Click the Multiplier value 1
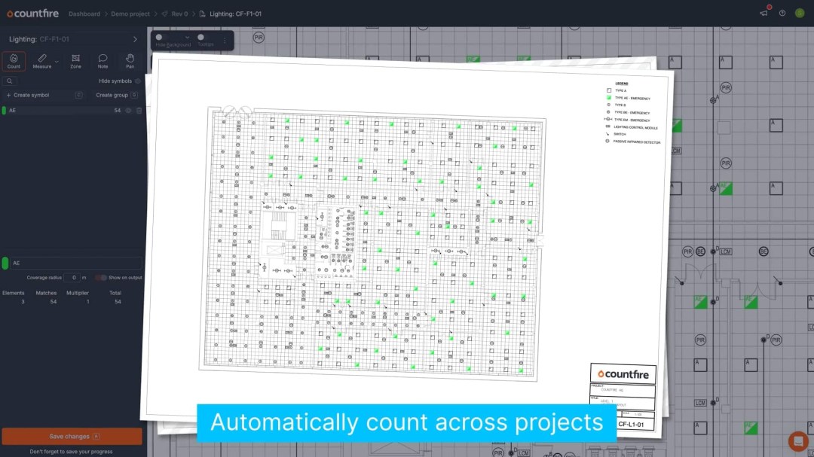 point(87,302)
